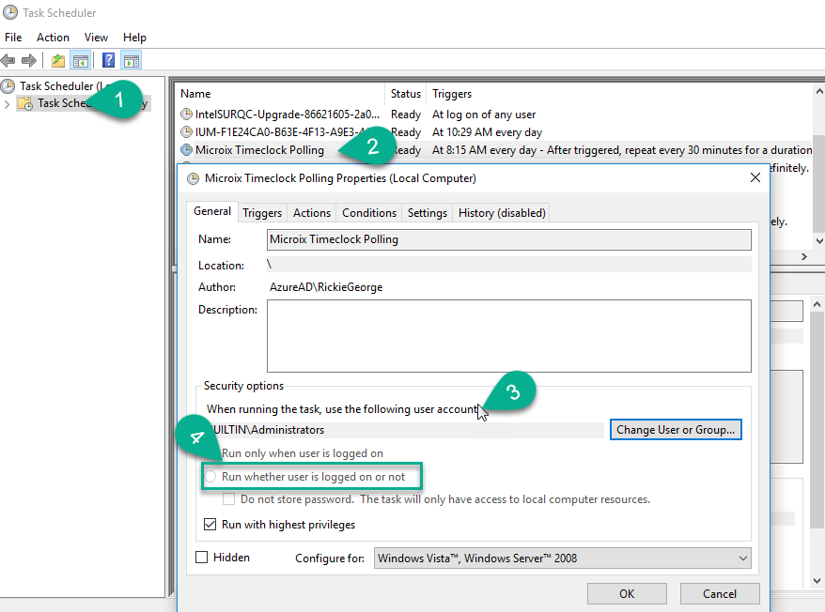Select Run whether user is logged on or not
Image resolution: width=825 pixels, height=612 pixels.
(210, 477)
